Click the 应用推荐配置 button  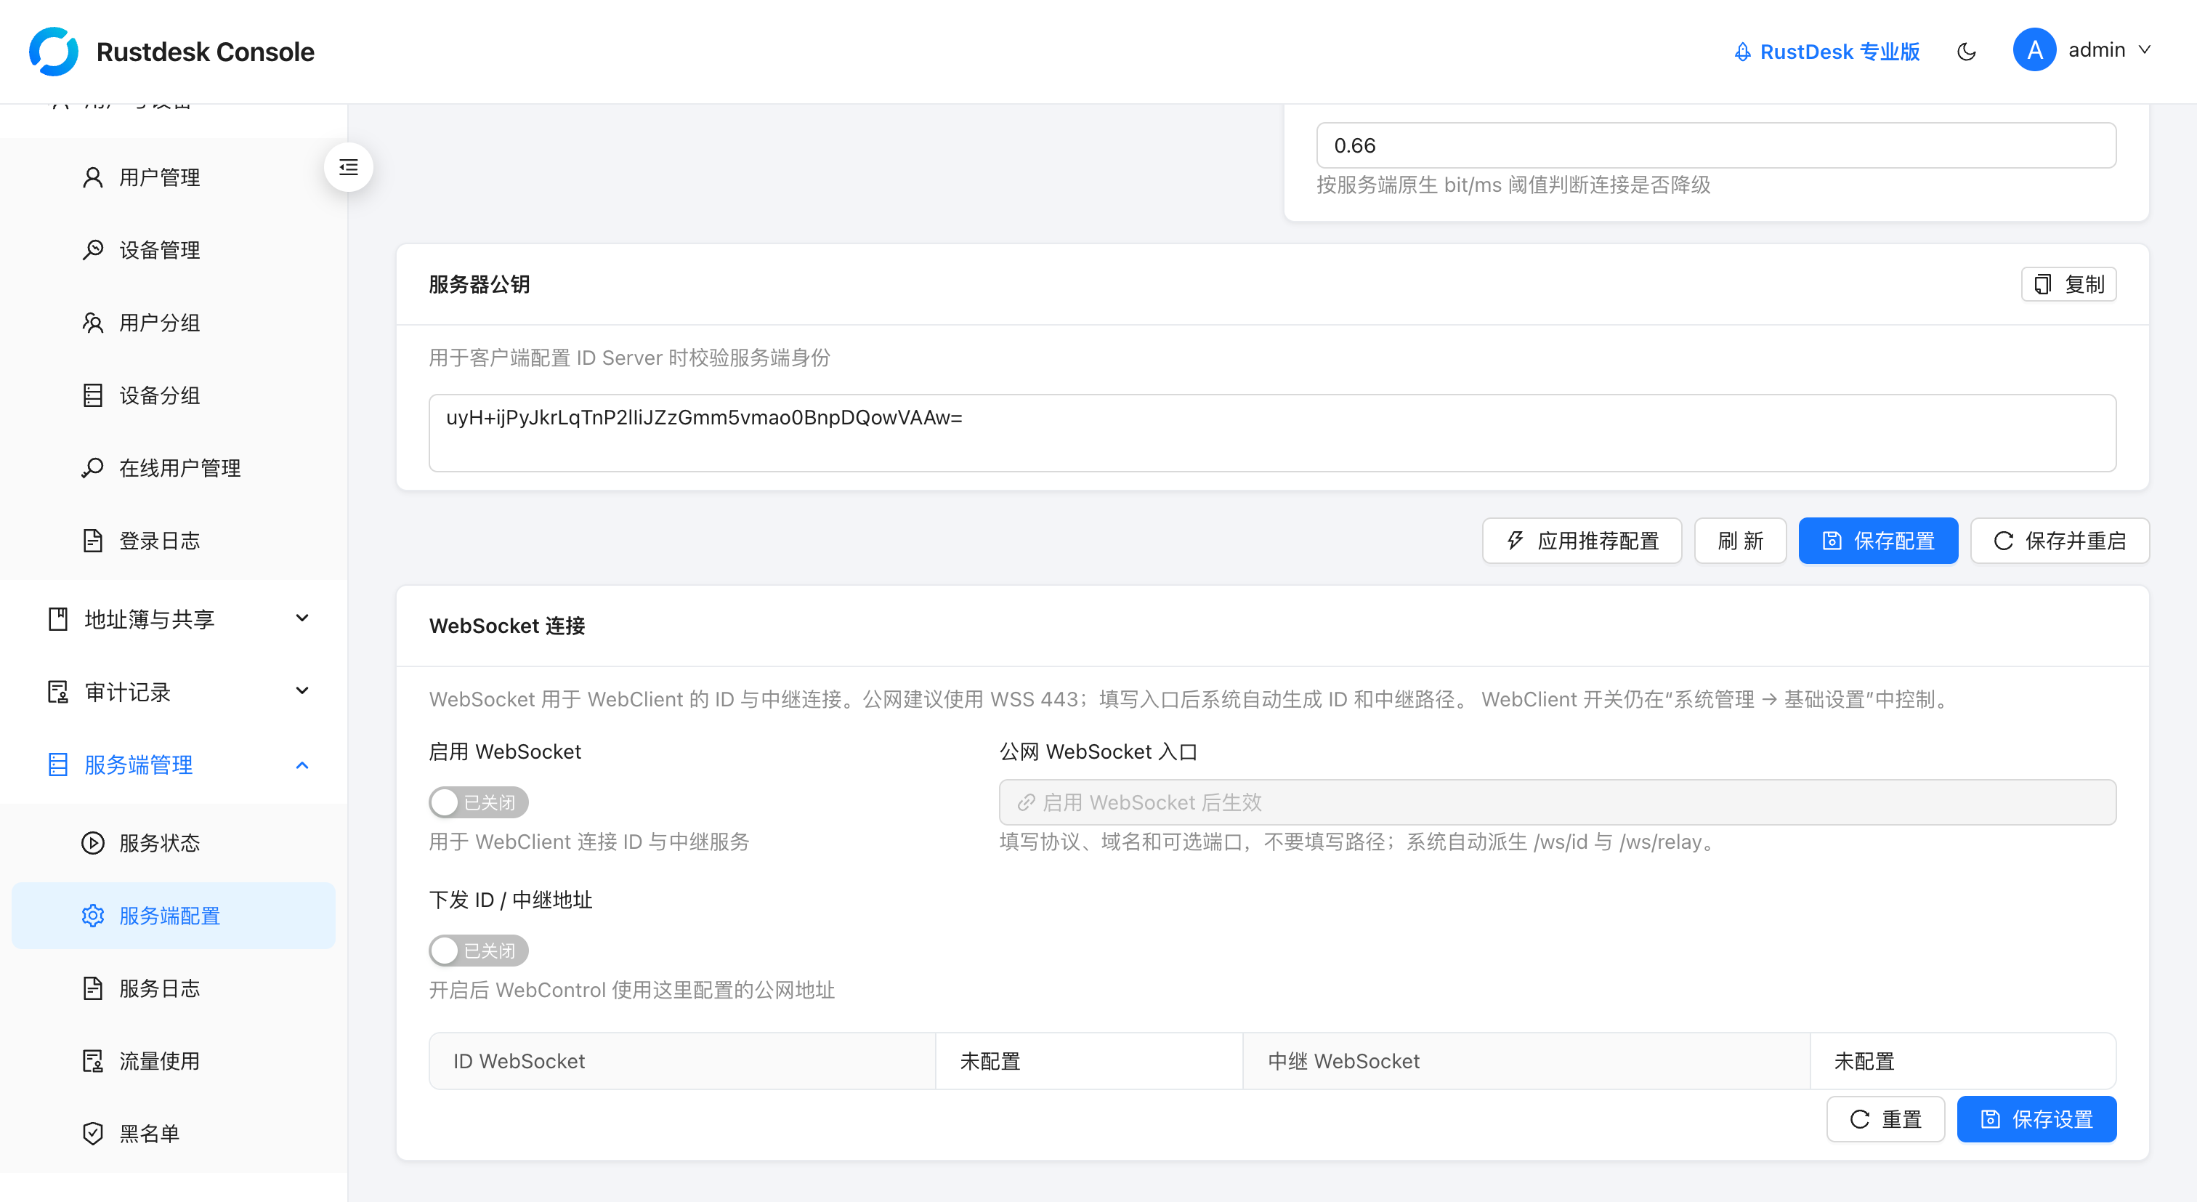click(x=1582, y=540)
